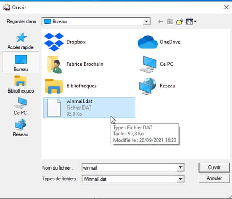The width and height of the screenshot is (232, 199).
Task: Select Ce PC icon in file list
Action: point(147,64)
